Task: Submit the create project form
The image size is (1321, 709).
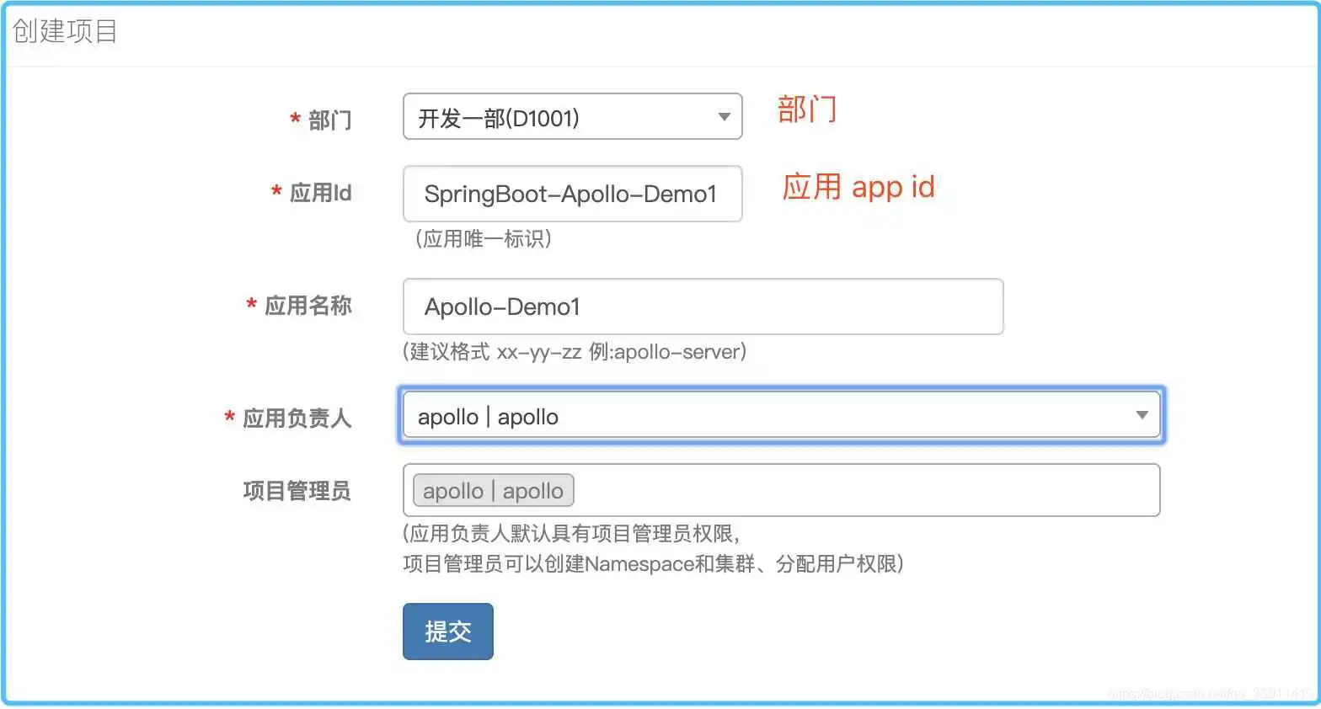Action: (447, 632)
